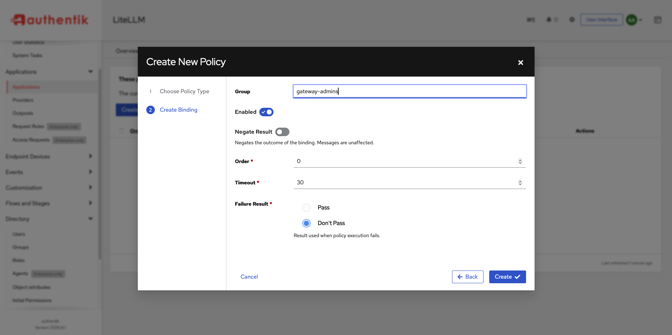Go to Choose Policy Type step

pyautogui.click(x=185, y=91)
